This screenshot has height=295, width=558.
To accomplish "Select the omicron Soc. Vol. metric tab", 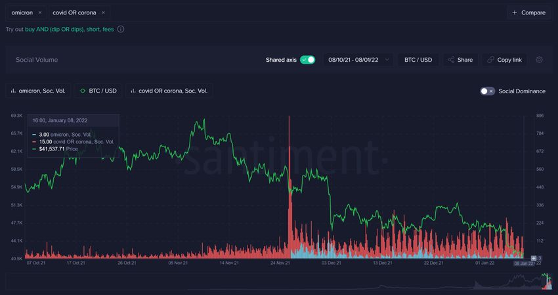I will click(x=37, y=91).
